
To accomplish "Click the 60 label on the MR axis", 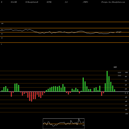I will [126, 81].
